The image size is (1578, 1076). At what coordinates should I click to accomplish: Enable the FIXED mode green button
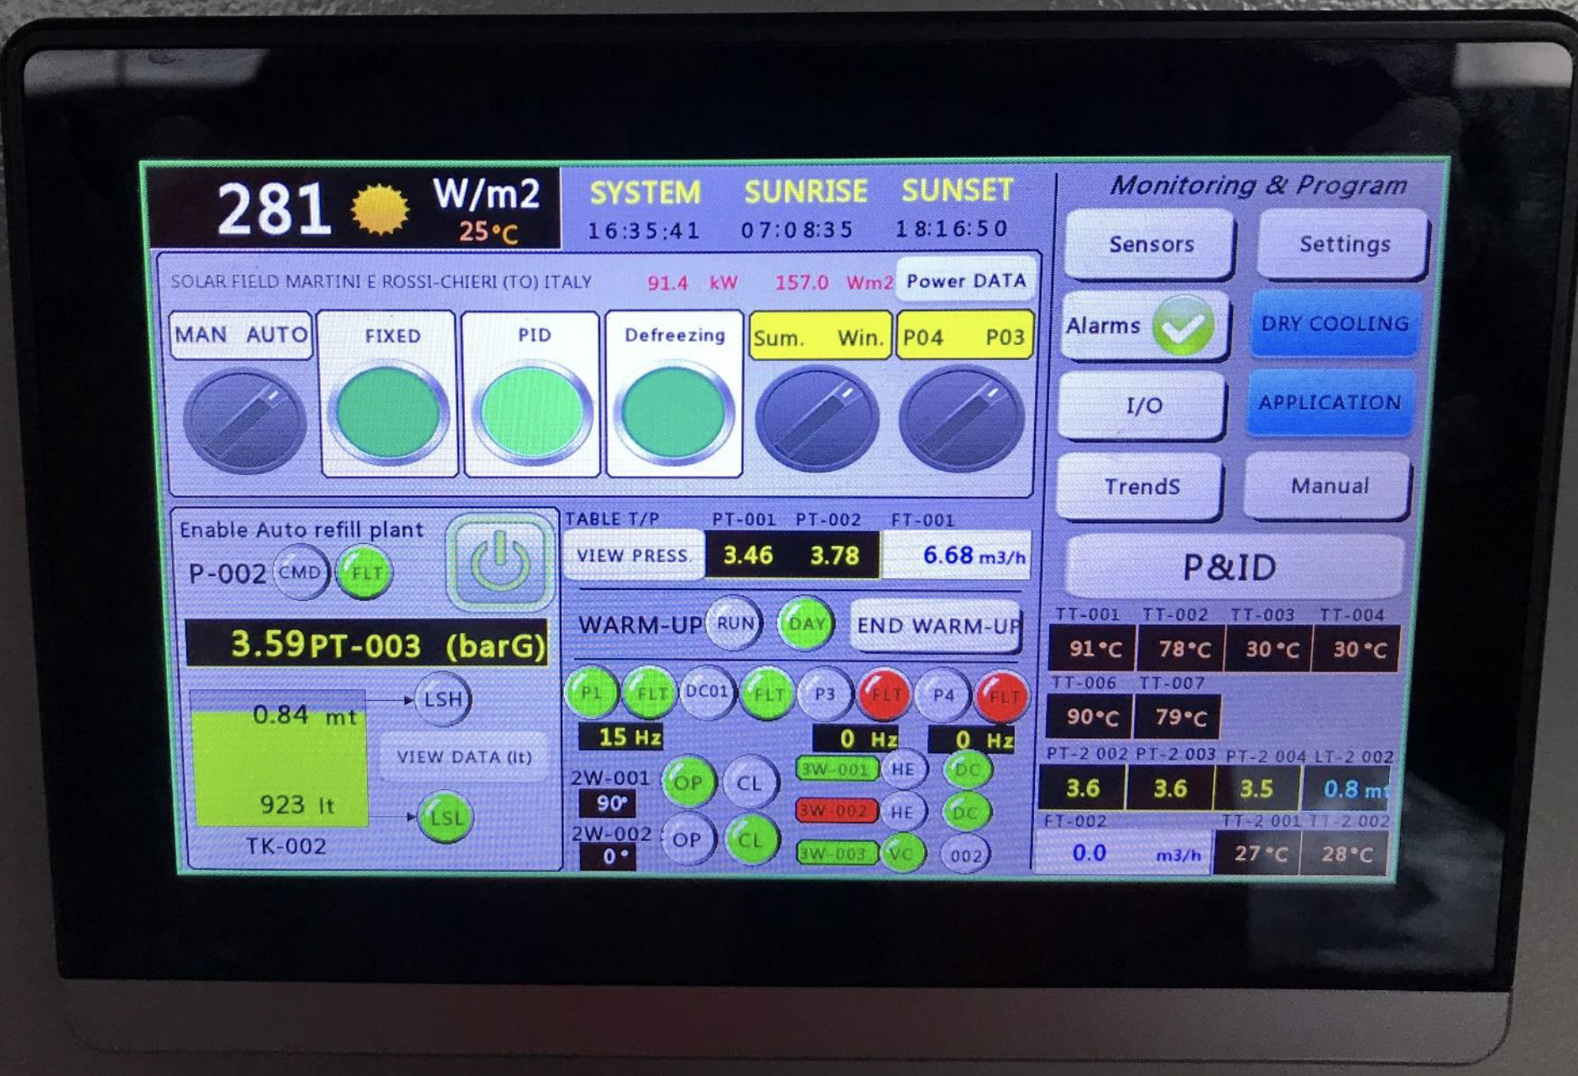tap(389, 413)
